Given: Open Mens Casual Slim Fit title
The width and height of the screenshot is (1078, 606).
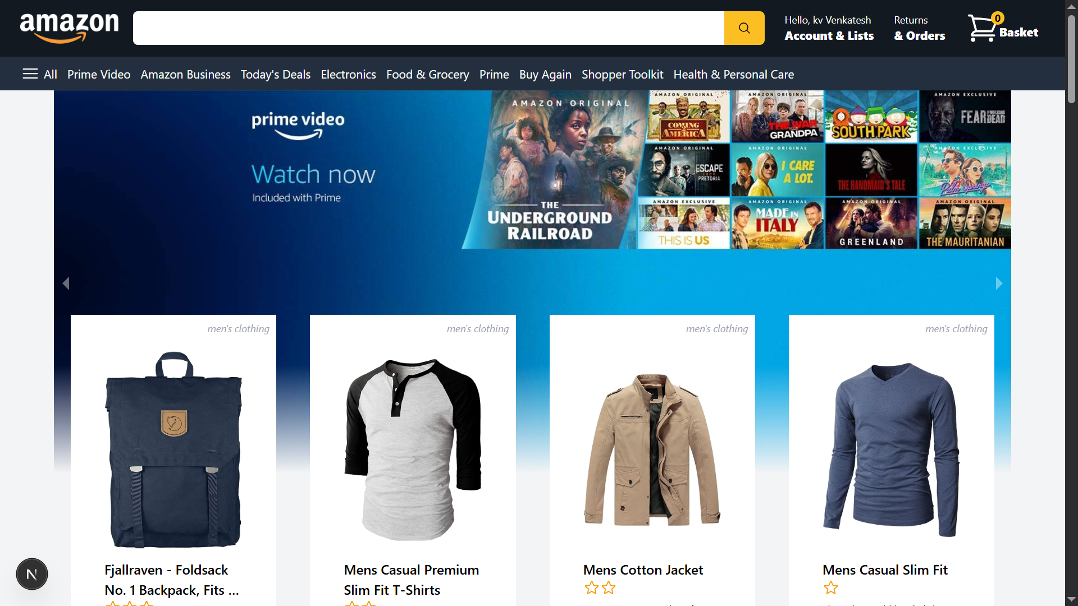Looking at the screenshot, I should pos(885,570).
